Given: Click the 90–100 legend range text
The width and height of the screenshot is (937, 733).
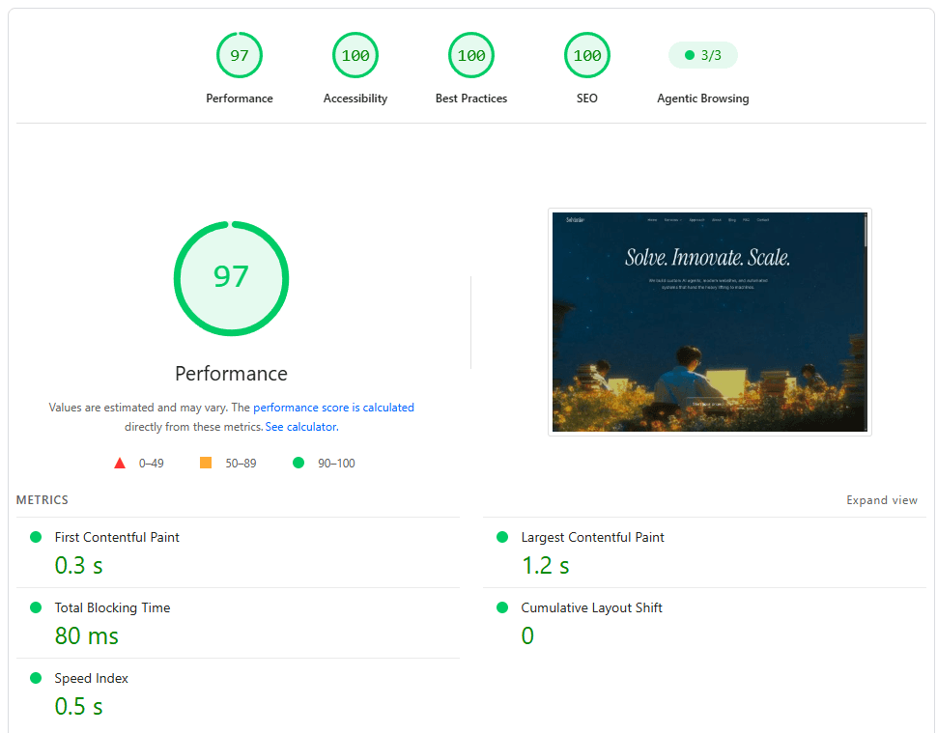Looking at the screenshot, I should tap(336, 463).
